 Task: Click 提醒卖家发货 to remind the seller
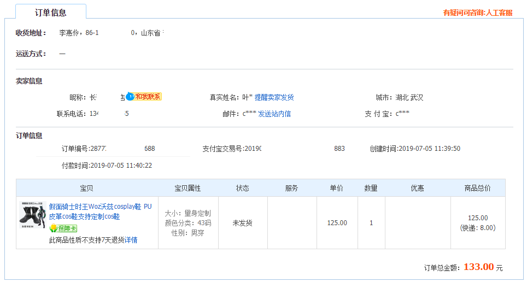pos(274,97)
